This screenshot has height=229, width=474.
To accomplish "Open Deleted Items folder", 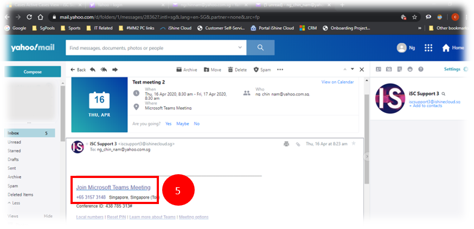I will (20, 194).
